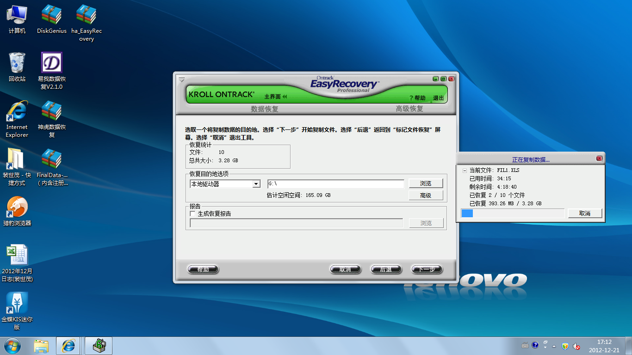Click the copy progress bar
The width and height of the screenshot is (632, 355).
[x=513, y=213]
